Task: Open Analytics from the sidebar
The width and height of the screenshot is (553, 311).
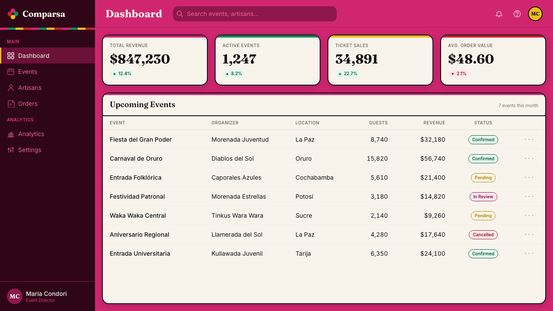Action: [x=48, y=134]
